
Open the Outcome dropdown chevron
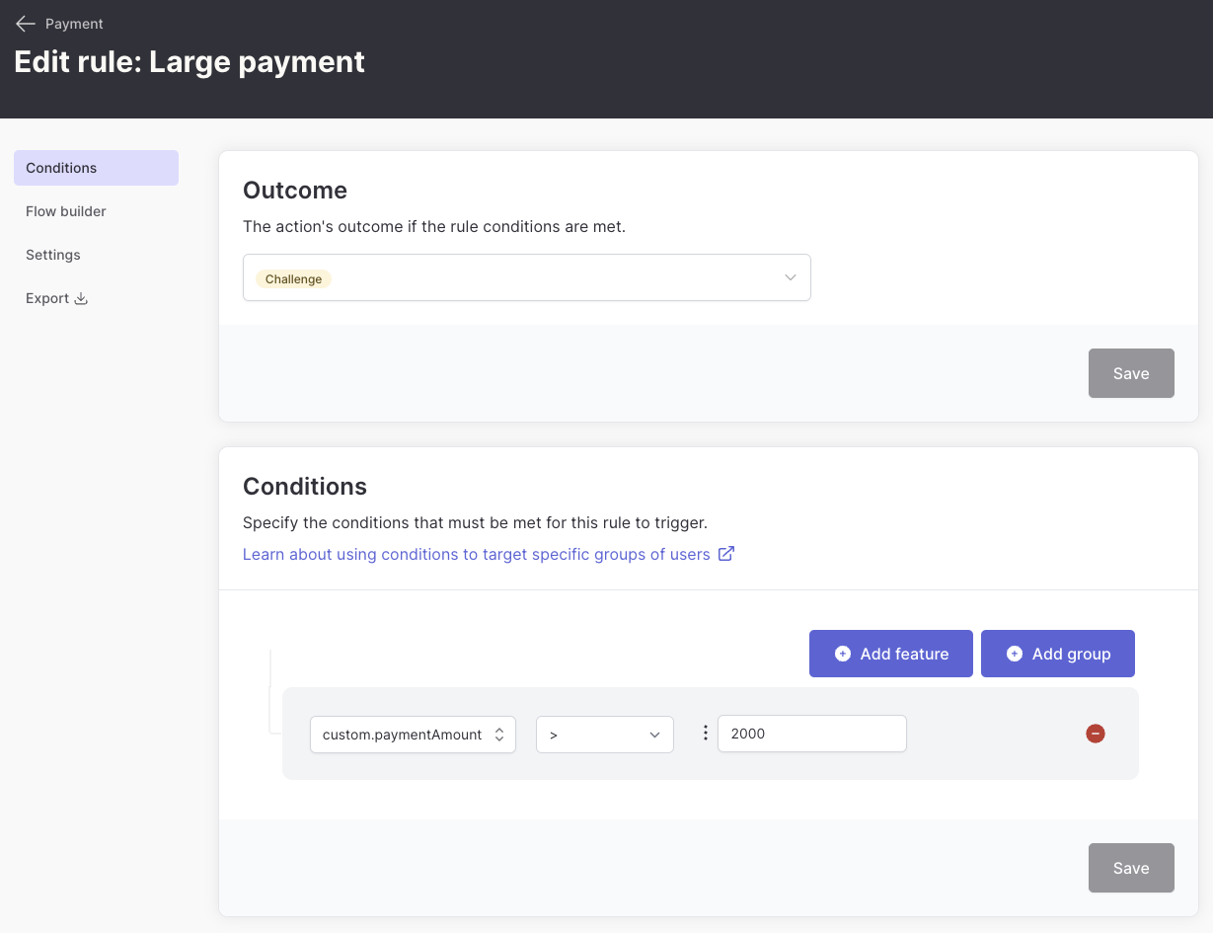pos(790,278)
